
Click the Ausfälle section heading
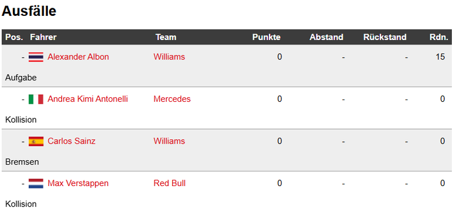click(x=29, y=11)
